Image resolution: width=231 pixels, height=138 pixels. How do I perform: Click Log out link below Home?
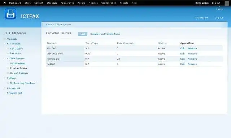(219, 18)
